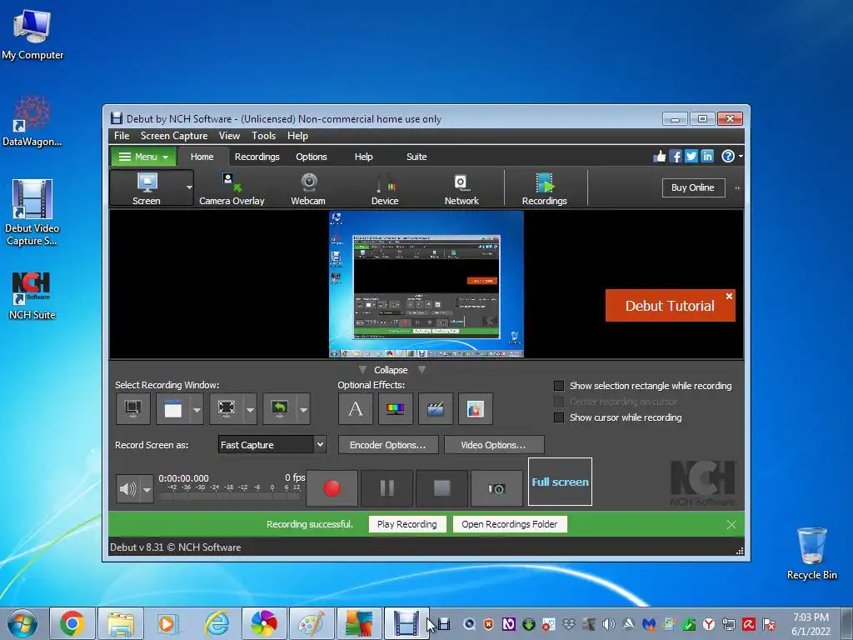Open Debut Video Capture desktop shortcut
Viewport: 853px width, 640px height.
[32, 212]
